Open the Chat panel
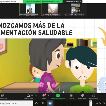This screenshot has width=106, height=106. click(44, 97)
